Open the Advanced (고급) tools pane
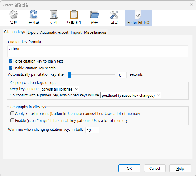Image resolution: width=196 pixels, height=176 pixels. pos(114,18)
